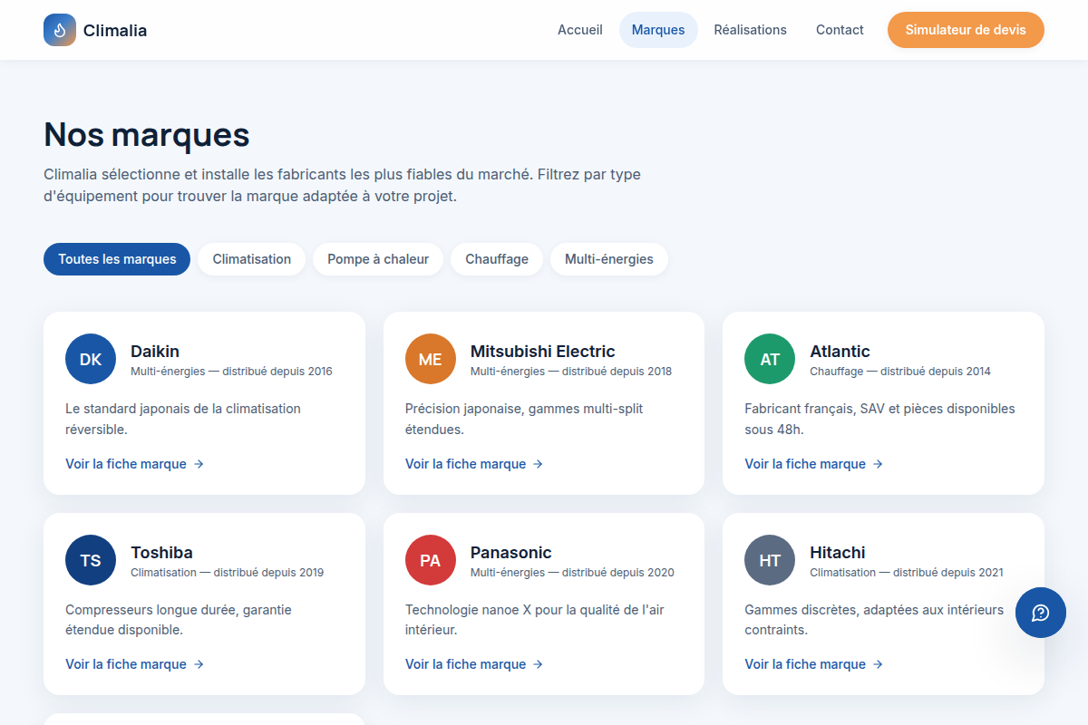Click the Atlantic card title
Image resolution: width=1088 pixels, height=725 pixels.
[x=840, y=352]
